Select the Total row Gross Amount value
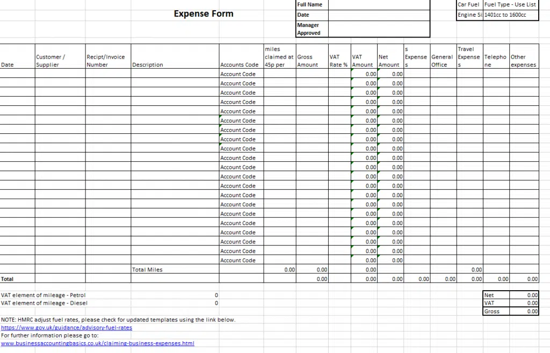 pyautogui.click(x=312, y=279)
